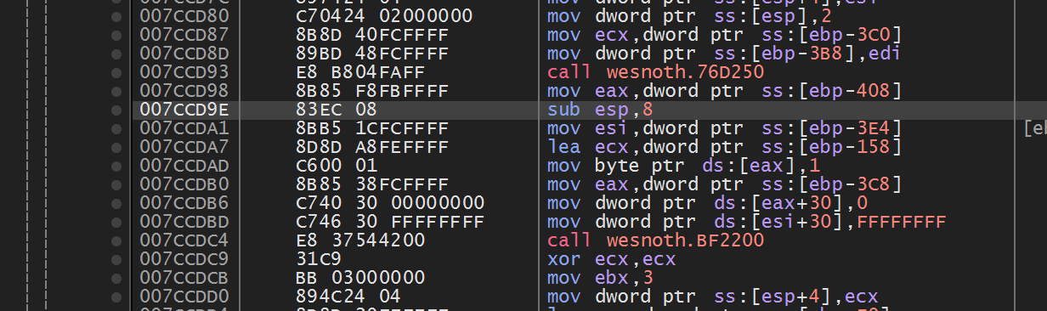Select address 007CCDCB
This screenshot has width=1047, height=311.
click(x=184, y=278)
